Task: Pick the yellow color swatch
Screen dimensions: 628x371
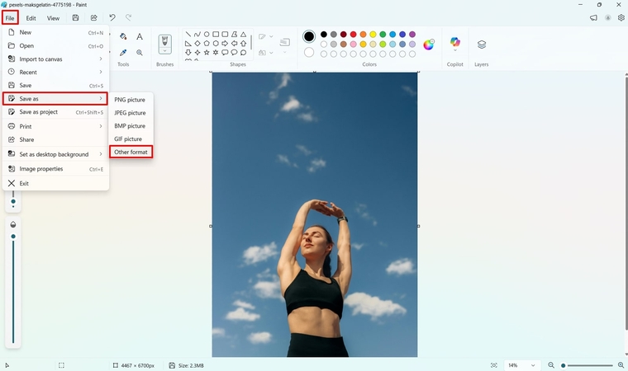Action: point(373,35)
